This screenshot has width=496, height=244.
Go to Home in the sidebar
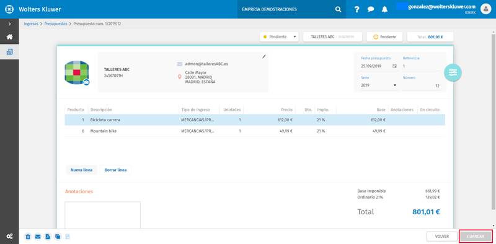9,37
